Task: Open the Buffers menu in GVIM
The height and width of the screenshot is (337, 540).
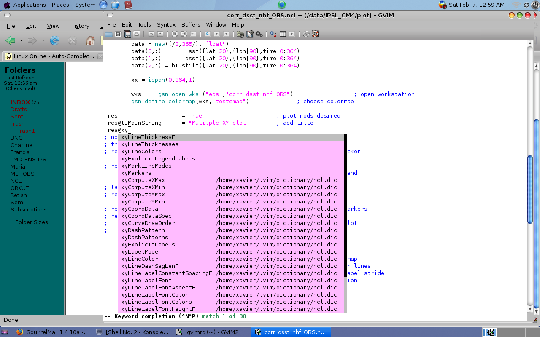Action: point(191,25)
